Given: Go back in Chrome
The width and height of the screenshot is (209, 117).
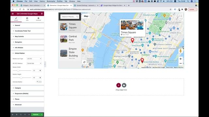Looking at the screenshot, I should pos(13,9).
